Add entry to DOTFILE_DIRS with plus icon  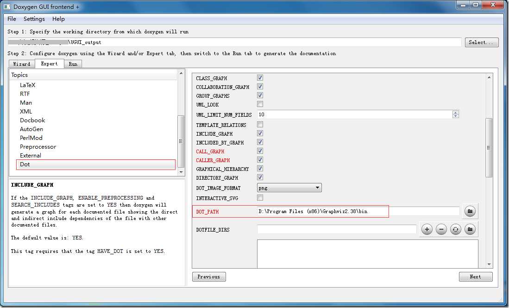coord(427,229)
